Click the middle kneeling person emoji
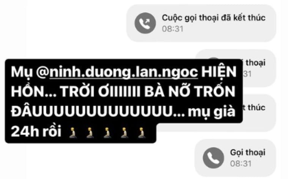The image size is (288, 179). [x=107, y=133]
